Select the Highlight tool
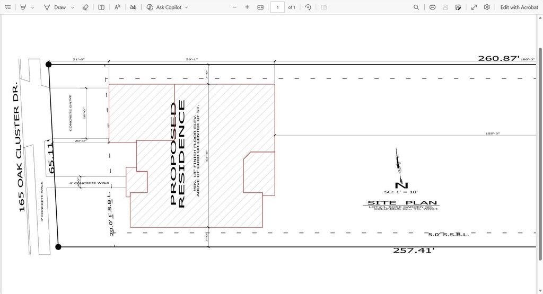The image size is (543, 294). (x=23, y=7)
